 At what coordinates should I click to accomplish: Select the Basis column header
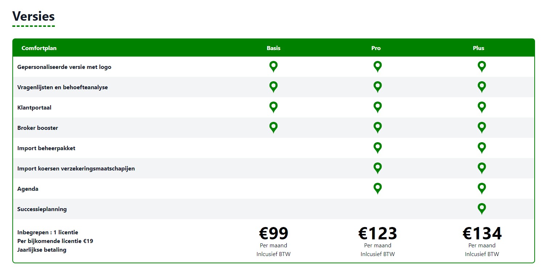pos(274,48)
